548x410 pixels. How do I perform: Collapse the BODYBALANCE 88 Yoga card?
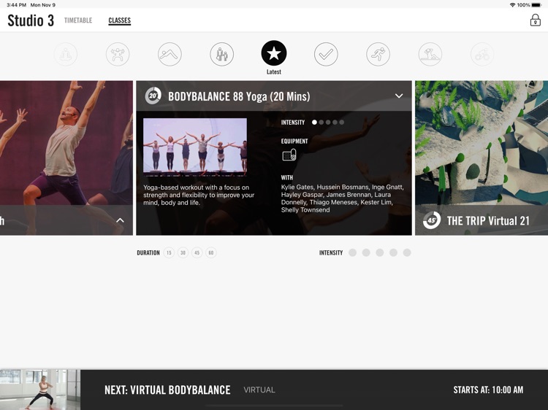tap(399, 96)
